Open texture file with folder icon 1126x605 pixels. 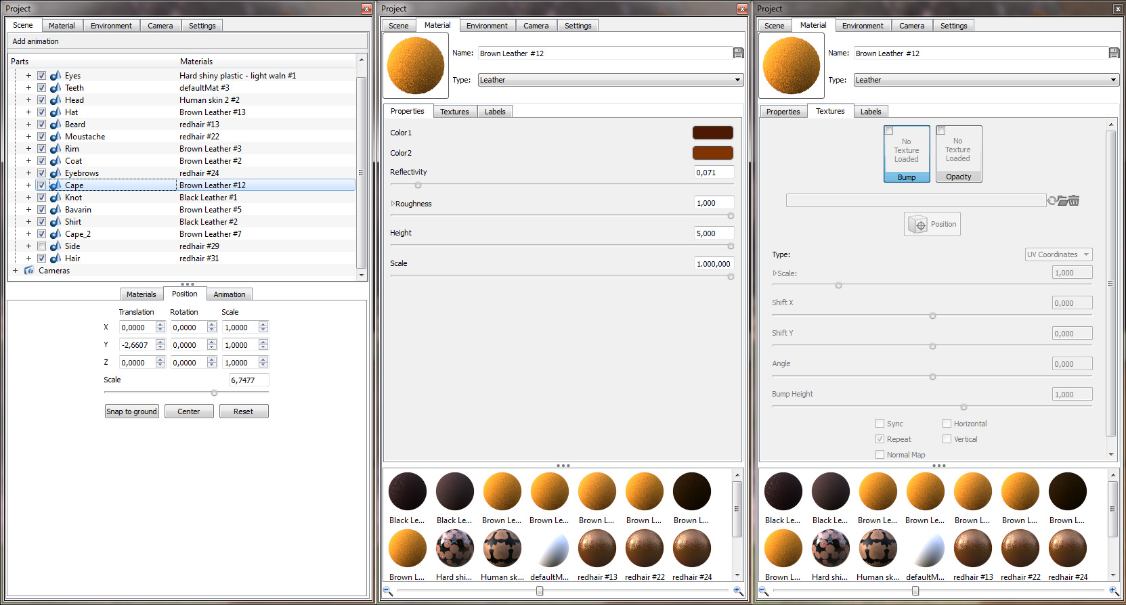click(x=1063, y=201)
